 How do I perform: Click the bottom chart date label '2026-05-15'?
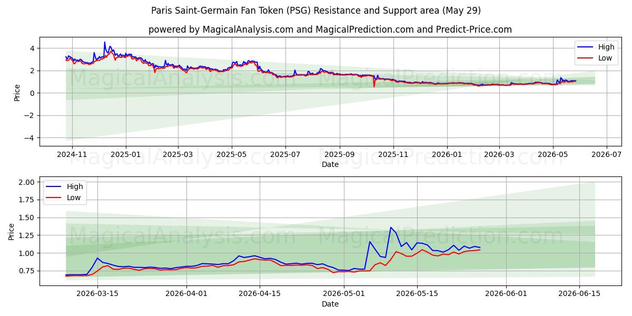click(417, 295)
